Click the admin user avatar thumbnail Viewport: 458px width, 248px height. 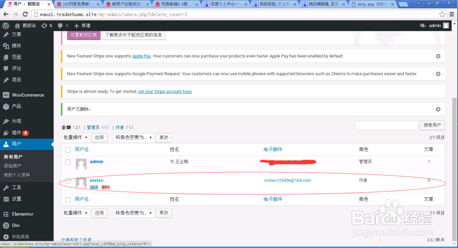click(x=81, y=164)
